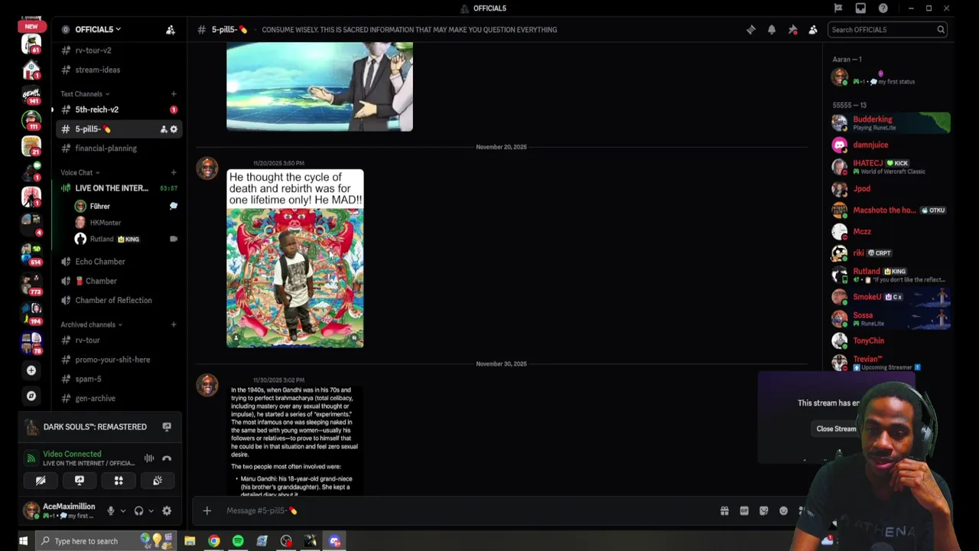Create channel in Archived channels category
The height and width of the screenshot is (551, 979).
coord(174,324)
